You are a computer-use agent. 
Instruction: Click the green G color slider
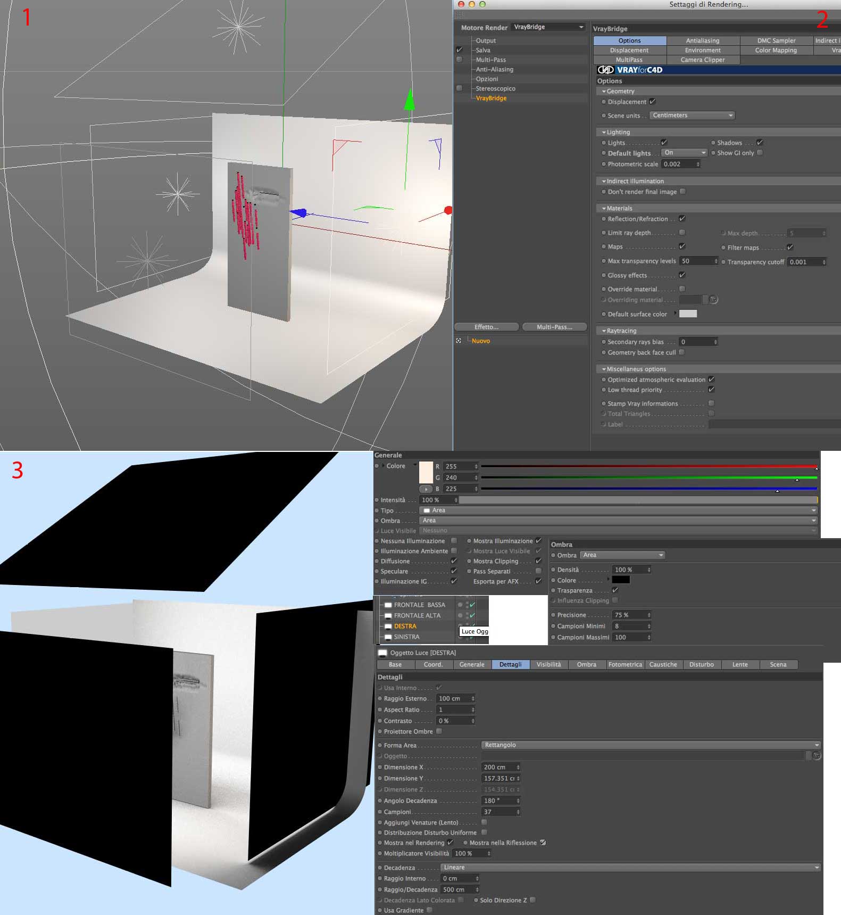649,477
